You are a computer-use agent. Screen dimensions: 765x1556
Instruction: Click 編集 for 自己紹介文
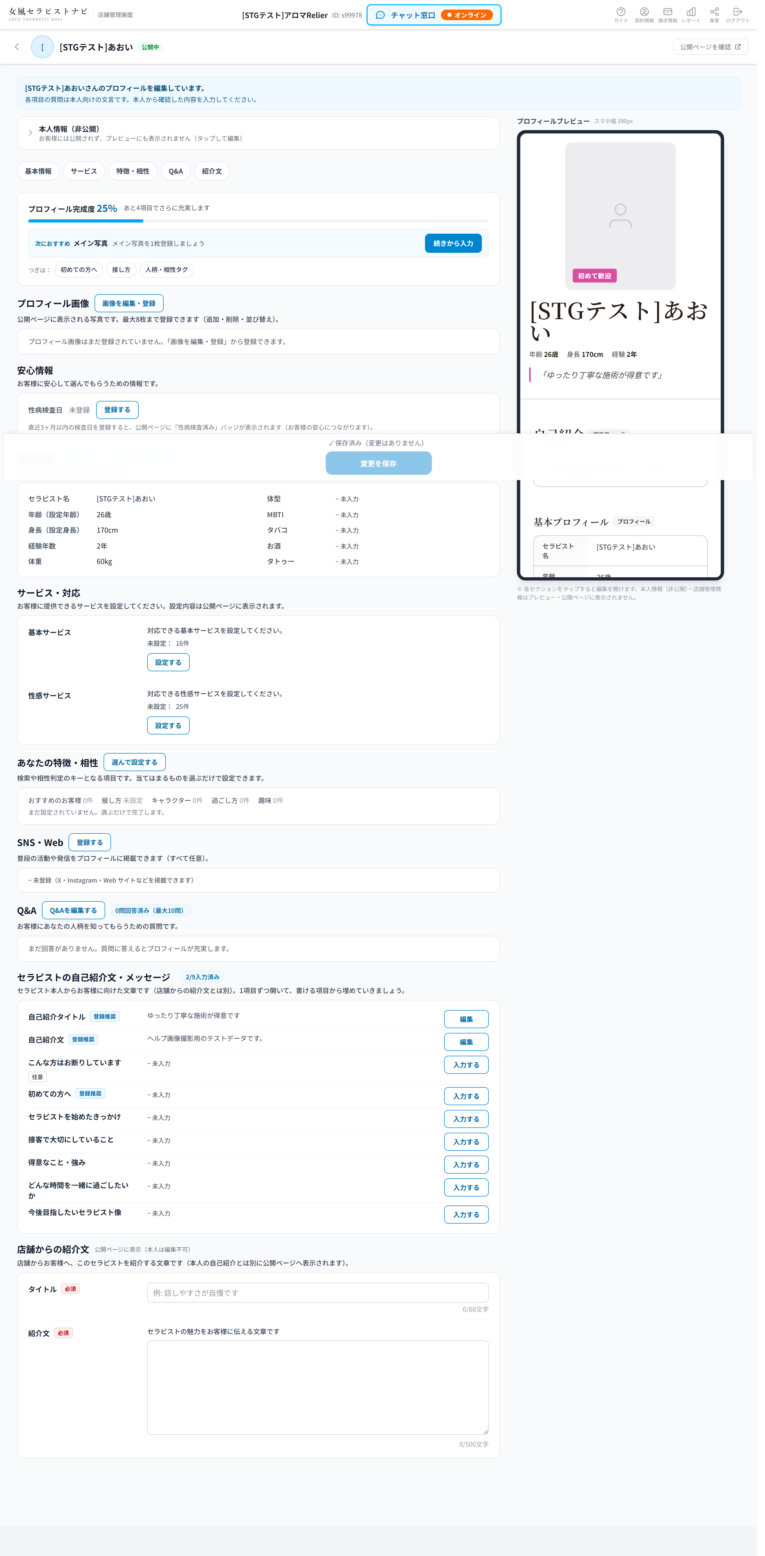click(x=466, y=1042)
